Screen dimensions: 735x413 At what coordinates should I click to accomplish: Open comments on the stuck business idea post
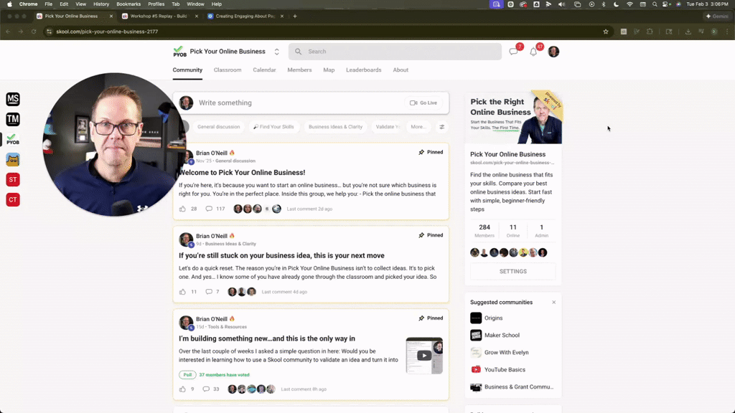point(209,292)
